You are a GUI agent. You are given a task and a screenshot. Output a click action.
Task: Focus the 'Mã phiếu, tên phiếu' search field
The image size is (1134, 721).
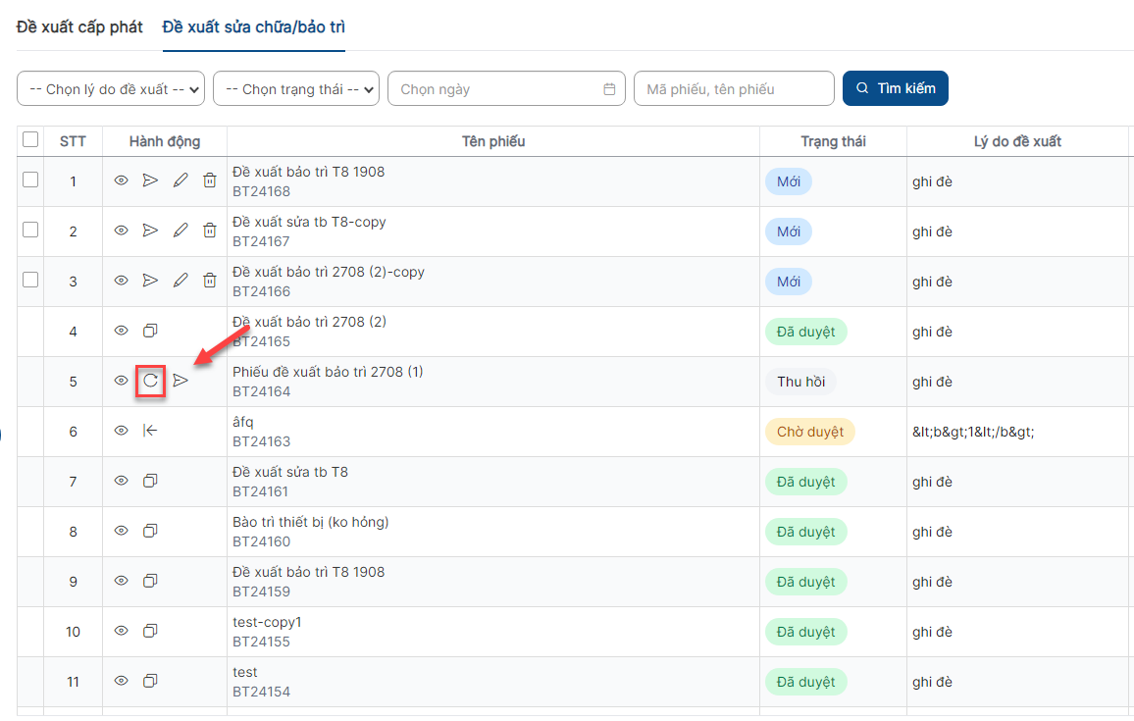tap(734, 89)
